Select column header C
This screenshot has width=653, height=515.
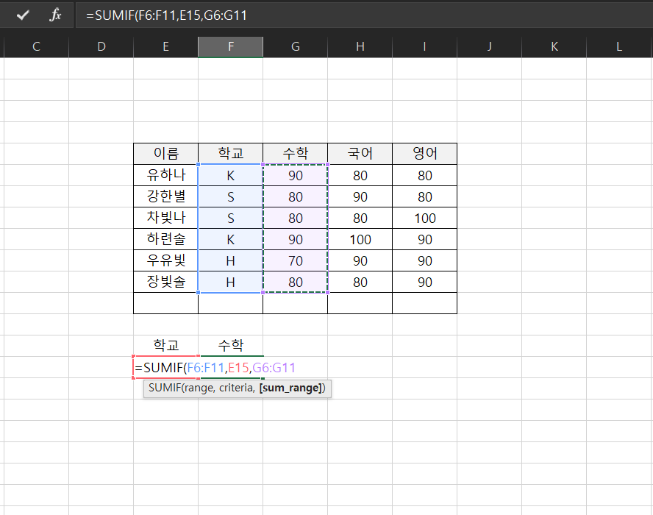35,46
